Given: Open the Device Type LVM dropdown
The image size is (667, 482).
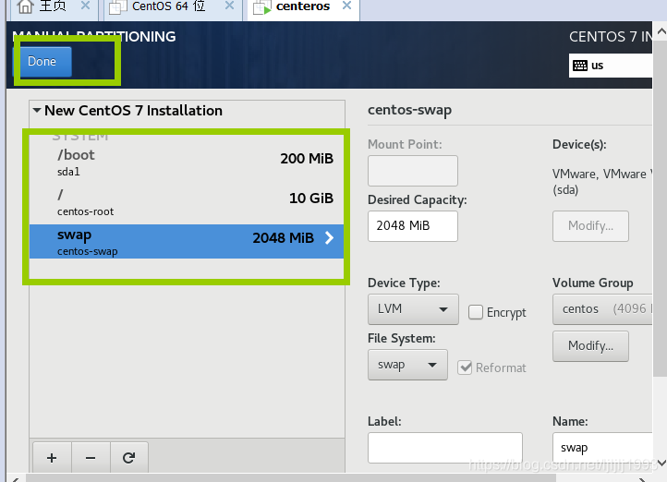Looking at the screenshot, I should pos(413,309).
